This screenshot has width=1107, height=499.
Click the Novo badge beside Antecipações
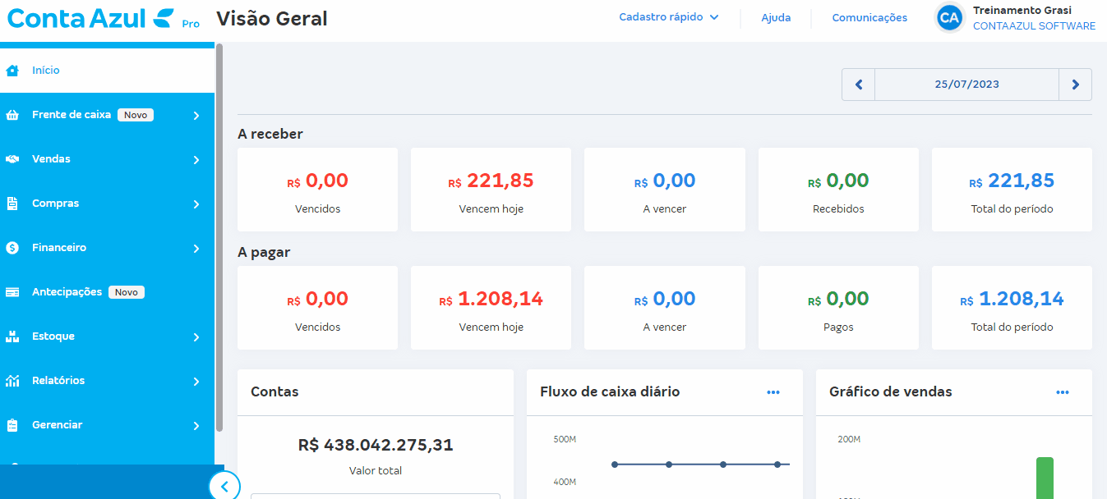point(127,292)
